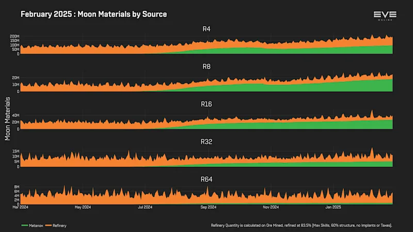Click the 'Refinery' legend label
Viewport: 413px width, 232px height.
(59, 226)
